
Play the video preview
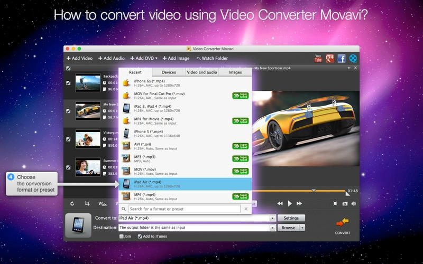point(290,204)
